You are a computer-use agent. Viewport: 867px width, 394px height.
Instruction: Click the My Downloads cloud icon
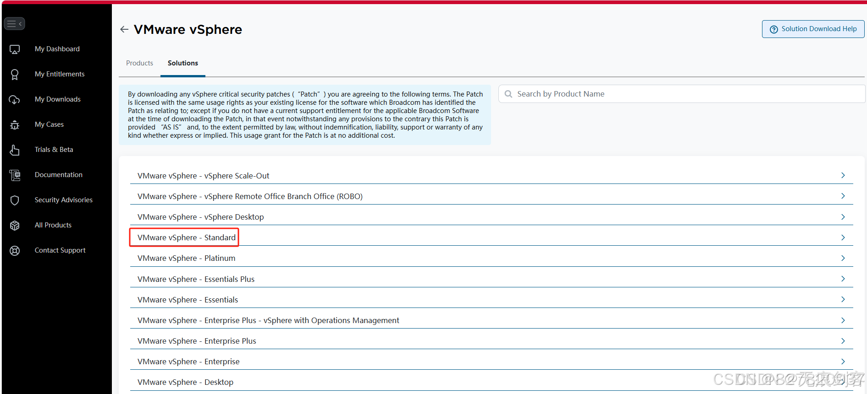point(15,99)
